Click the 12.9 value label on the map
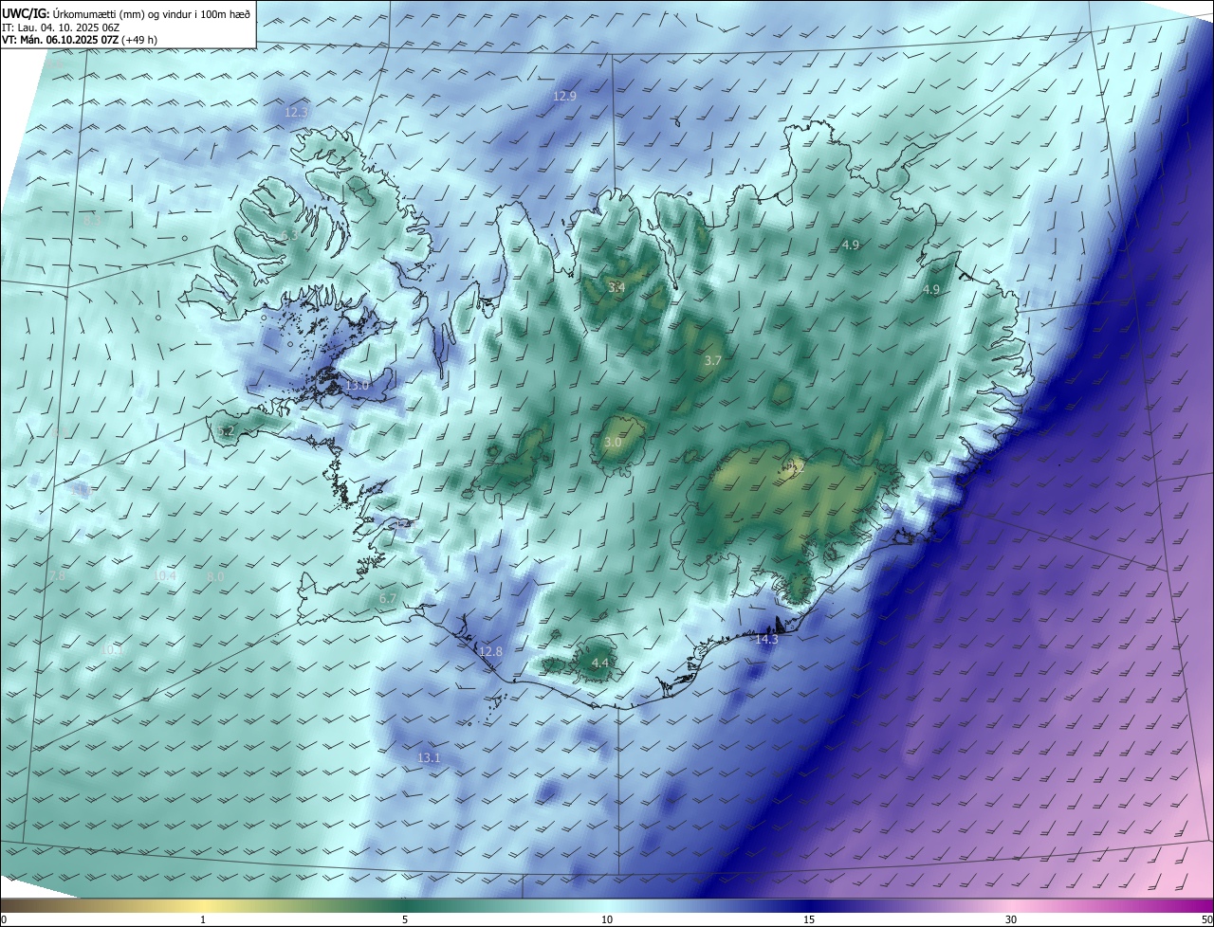Viewport: 1214px width, 927px height. point(564,96)
